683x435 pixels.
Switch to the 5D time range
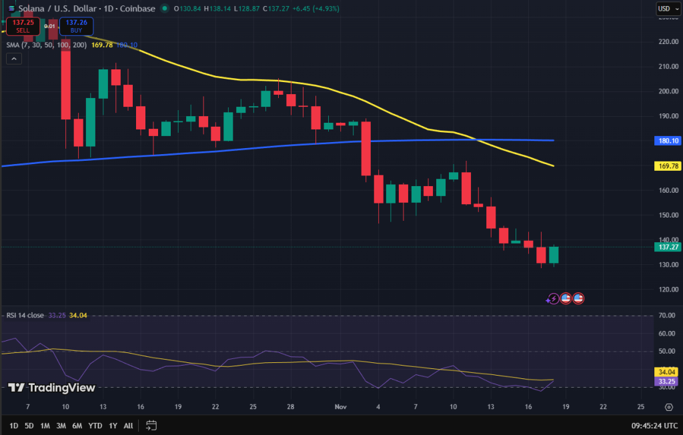click(x=29, y=426)
